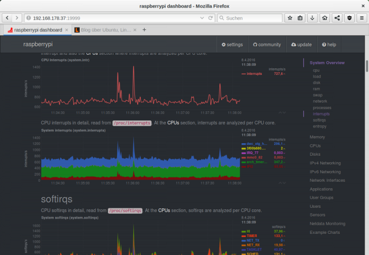
Task: Open the new tab plus button
Action: click(144, 30)
